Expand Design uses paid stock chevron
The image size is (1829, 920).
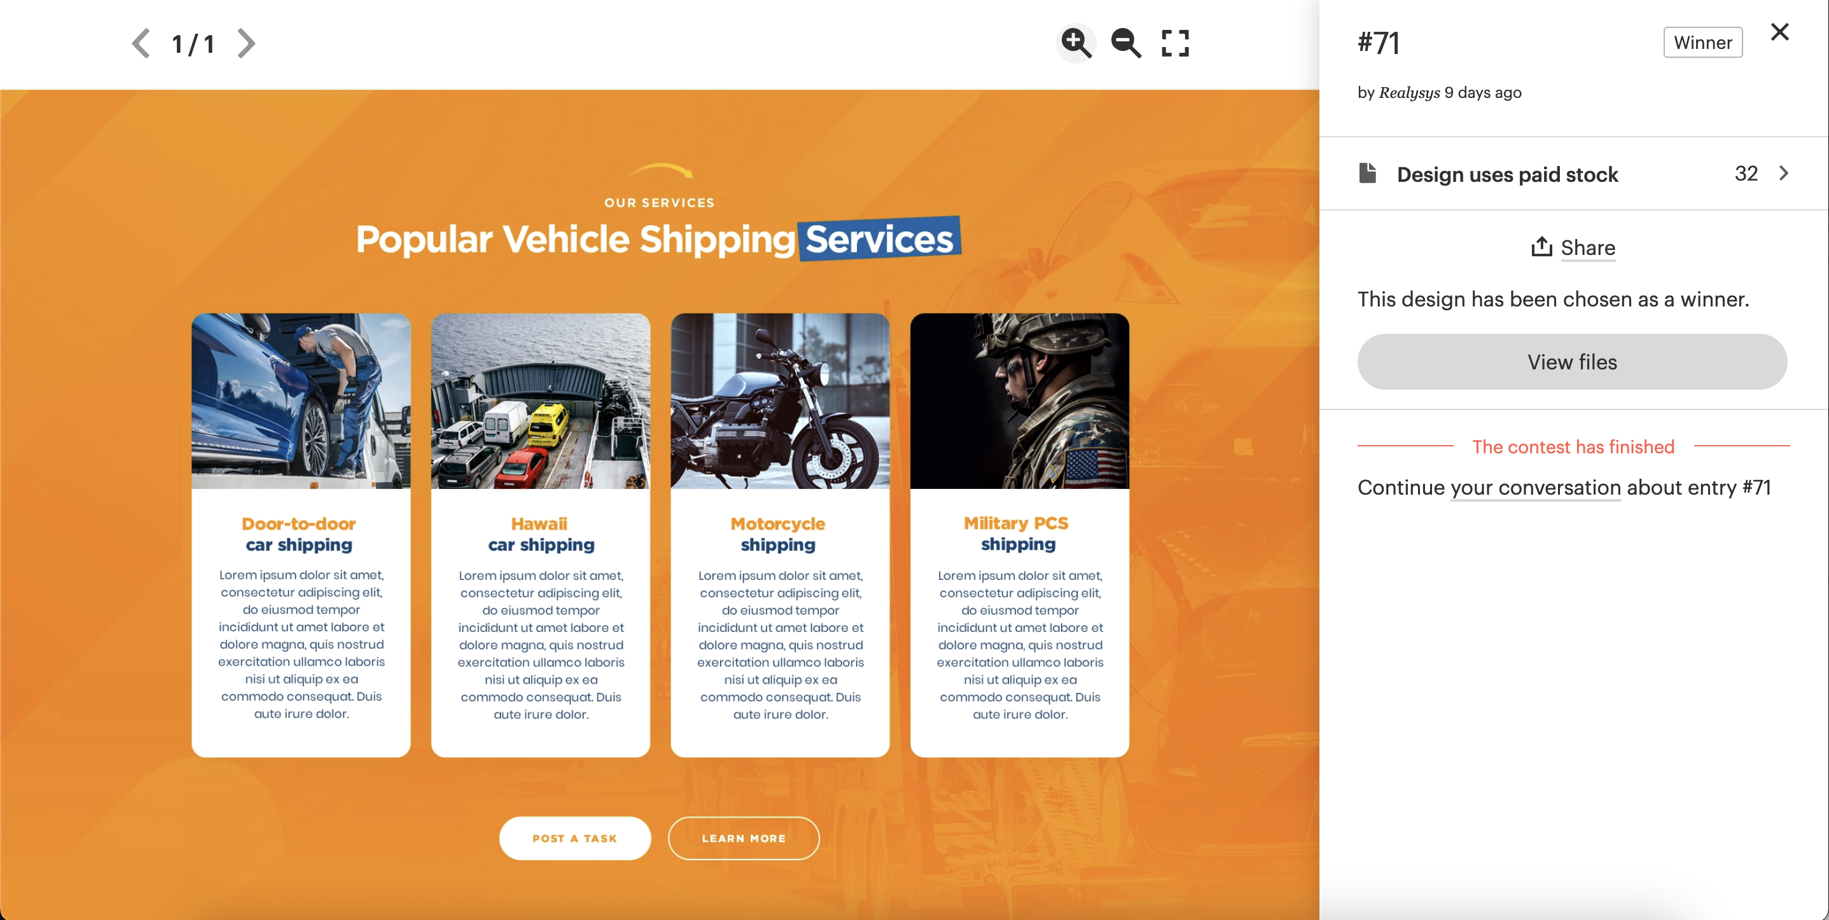click(x=1784, y=173)
